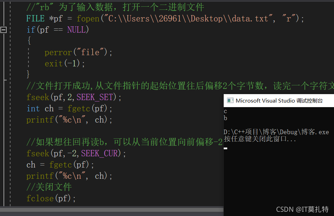Click the //"rb" comment at the top
The image size is (334, 216).
[x=115, y=7]
